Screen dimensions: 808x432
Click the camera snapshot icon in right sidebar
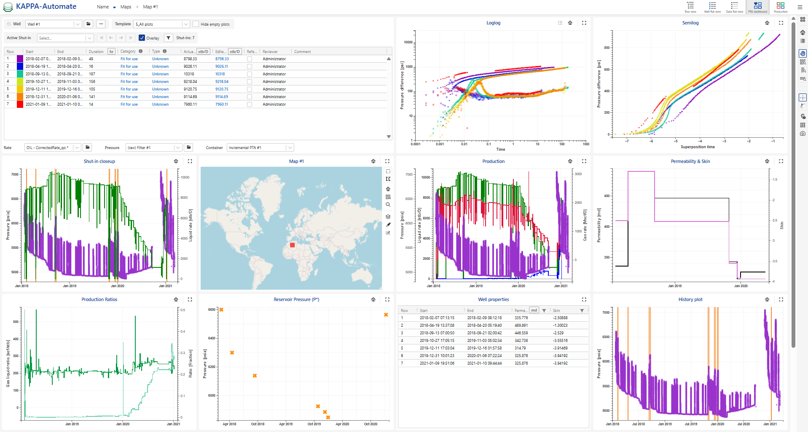(x=803, y=133)
